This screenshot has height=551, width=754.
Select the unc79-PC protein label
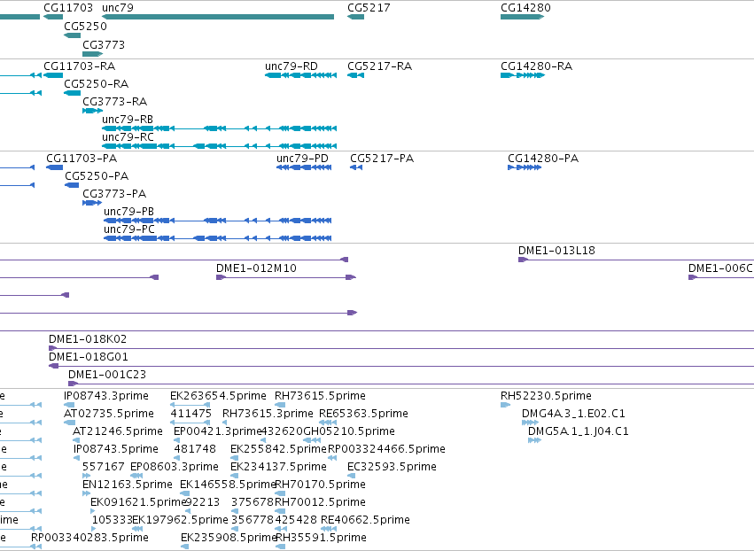129,229
